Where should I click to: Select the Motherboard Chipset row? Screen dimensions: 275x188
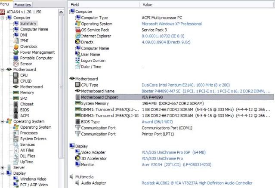(x=174, y=97)
